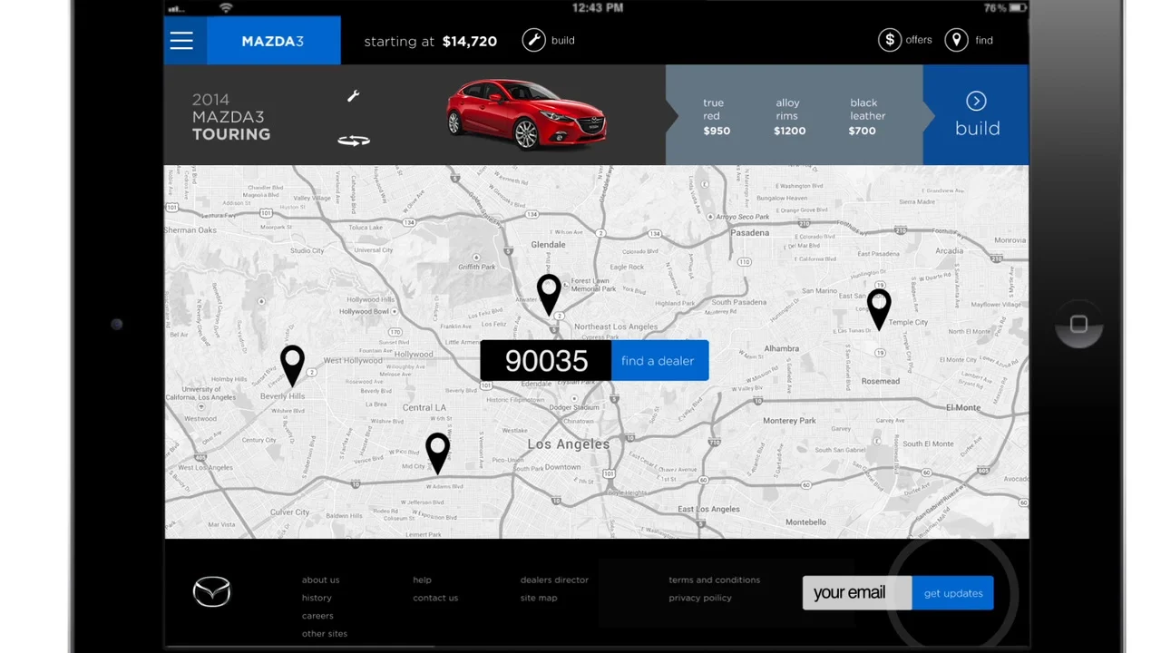Click the red Mazda3 car image
The width and height of the screenshot is (1161, 653).
click(x=526, y=113)
